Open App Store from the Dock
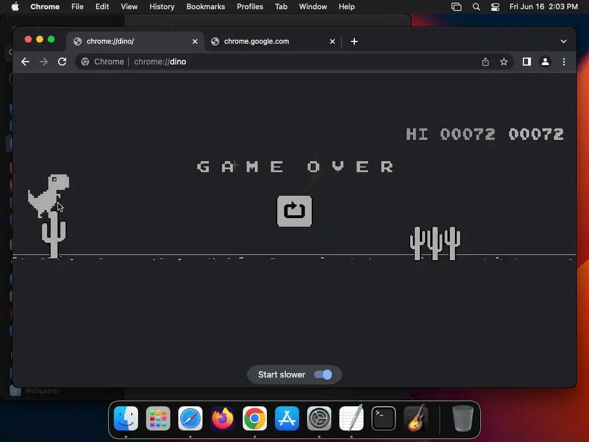 click(x=287, y=418)
